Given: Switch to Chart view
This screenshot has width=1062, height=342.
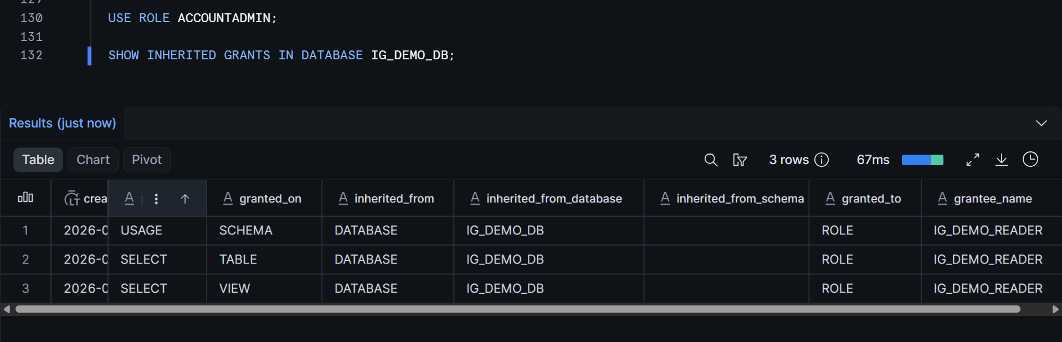Looking at the screenshot, I should (93, 160).
